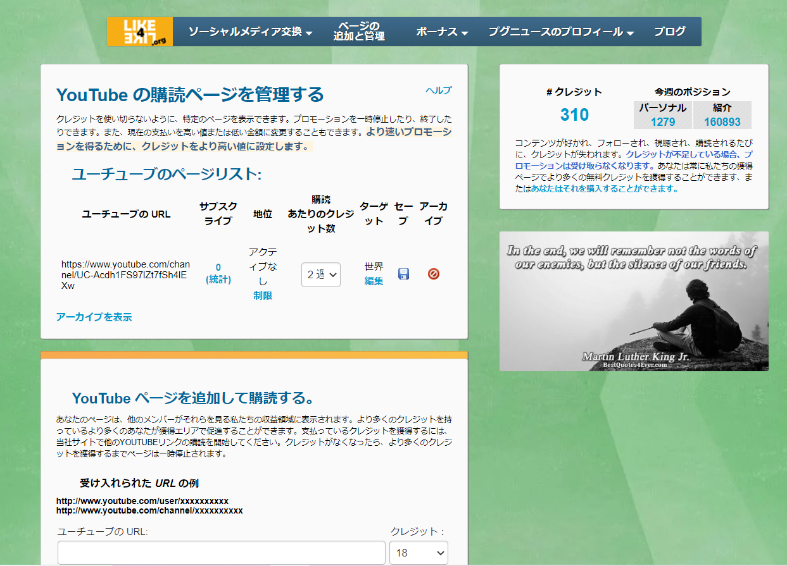Open the クレジット dropdown showing 18
This screenshot has width=787, height=566.
pos(419,553)
